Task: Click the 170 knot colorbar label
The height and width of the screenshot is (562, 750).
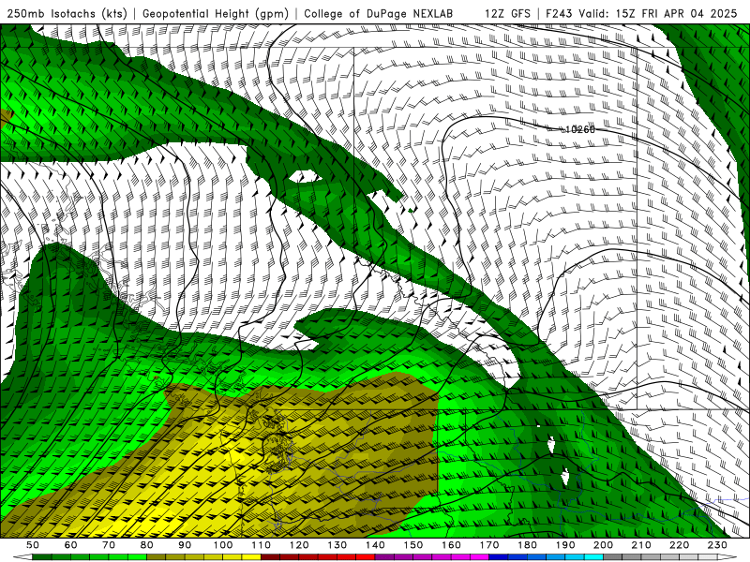Action: [x=489, y=545]
